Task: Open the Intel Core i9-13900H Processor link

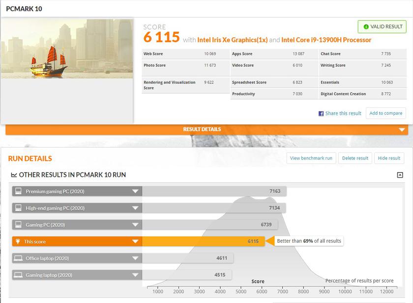Action: pyautogui.click(x=326, y=40)
